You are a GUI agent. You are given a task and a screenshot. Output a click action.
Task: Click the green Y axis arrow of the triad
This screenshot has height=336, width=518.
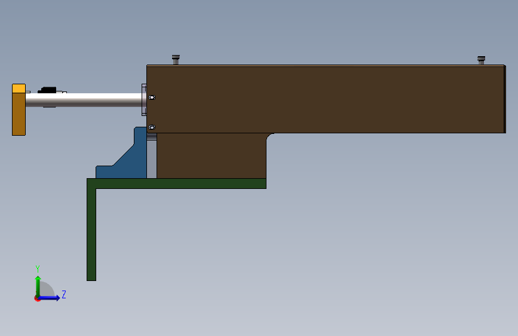38,286
